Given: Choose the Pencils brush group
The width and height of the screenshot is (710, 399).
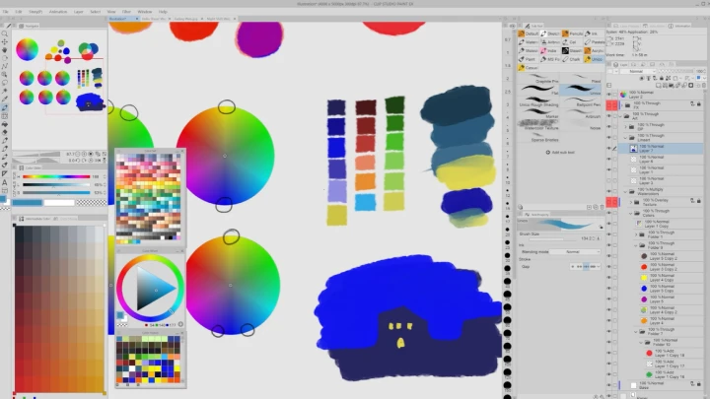Looking at the screenshot, I should pos(572,33).
